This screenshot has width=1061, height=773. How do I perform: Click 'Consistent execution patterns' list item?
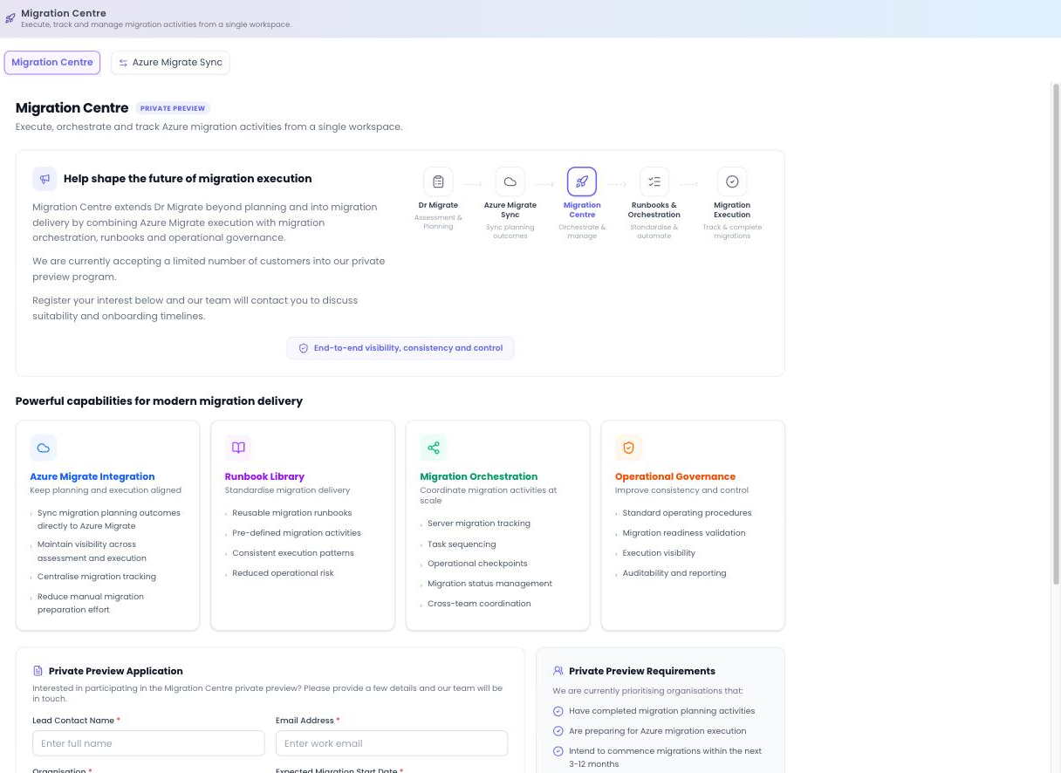[x=293, y=553]
